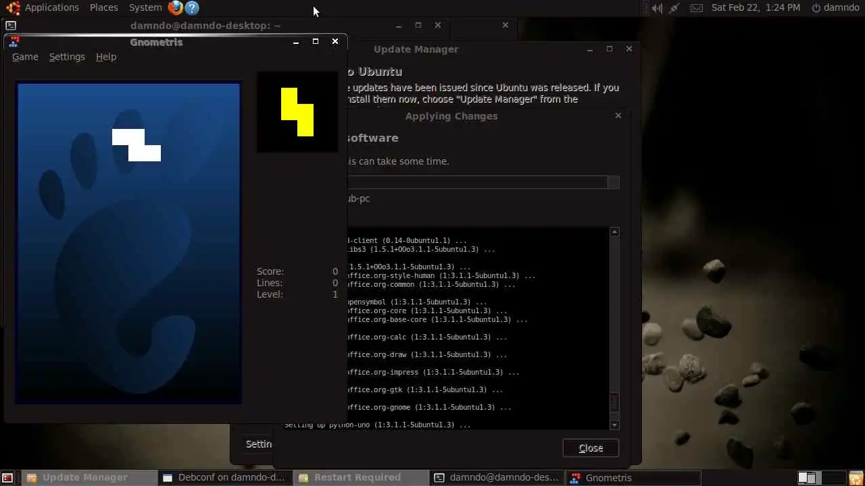Image resolution: width=865 pixels, height=486 pixels.
Task: Click the terminal window title icon
Action: click(x=11, y=26)
